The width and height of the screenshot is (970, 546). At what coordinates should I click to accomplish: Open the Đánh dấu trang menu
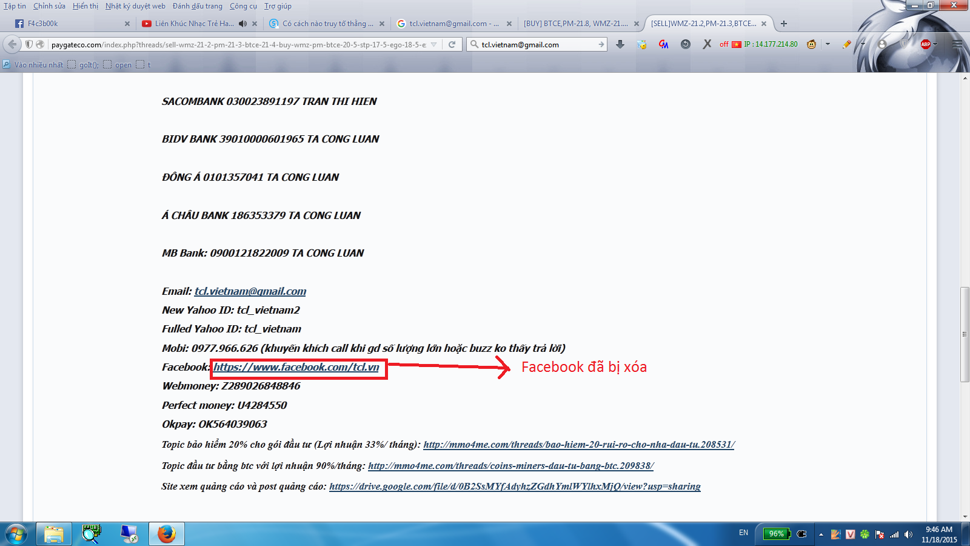pos(198,6)
